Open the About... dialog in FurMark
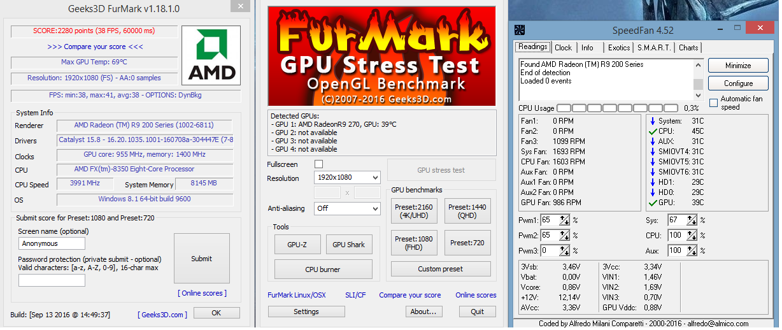Screen dimensions: 782x330 tap(423, 312)
